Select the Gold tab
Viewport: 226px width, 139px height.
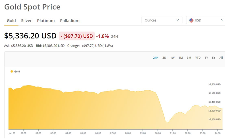[x=11, y=21]
